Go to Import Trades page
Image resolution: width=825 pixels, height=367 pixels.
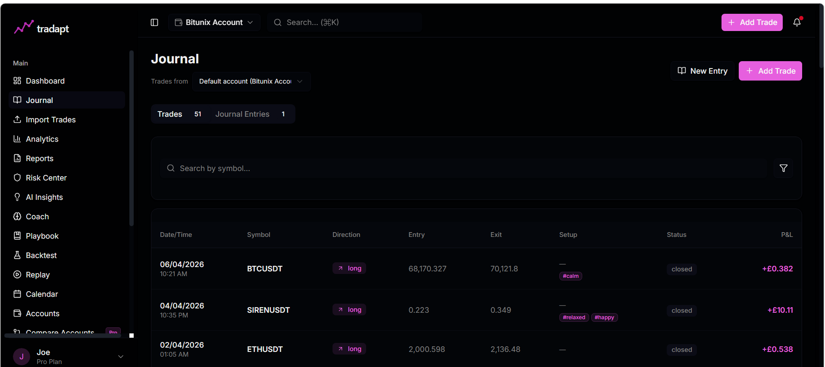67,119
